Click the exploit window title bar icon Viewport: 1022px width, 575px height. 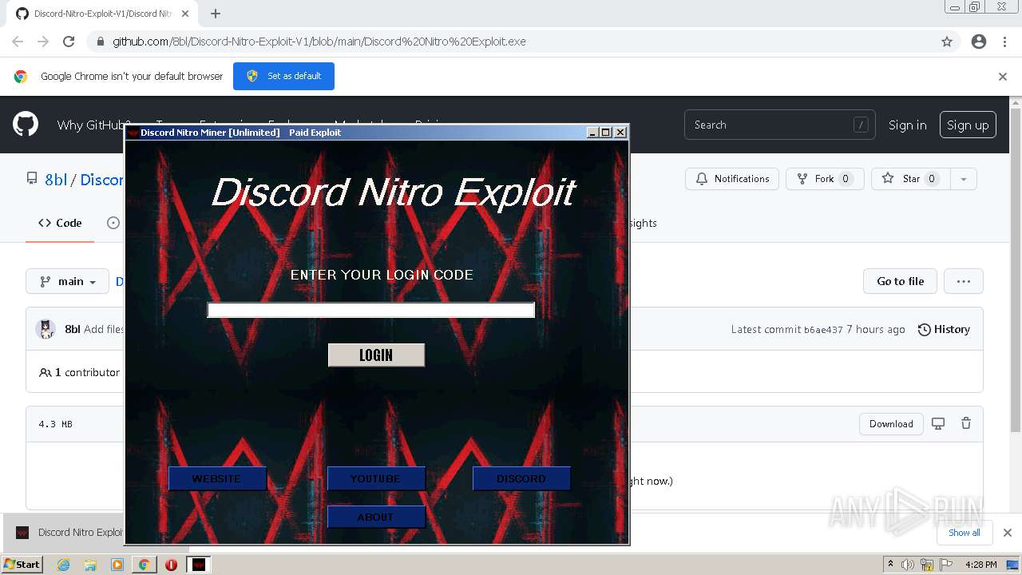[x=133, y=133]
